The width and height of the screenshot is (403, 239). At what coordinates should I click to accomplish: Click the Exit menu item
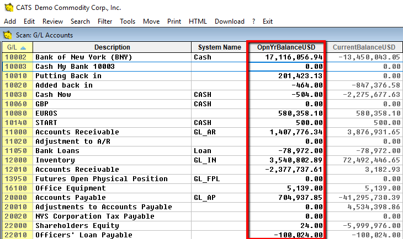tap(268, 21)
